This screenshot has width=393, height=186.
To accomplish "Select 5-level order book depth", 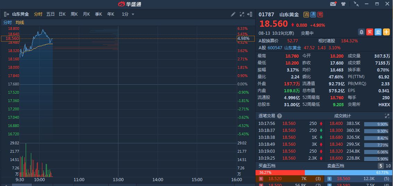I will [x=381, y=166].
